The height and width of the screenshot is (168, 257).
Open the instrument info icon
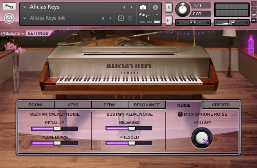click(x=155, y=7)
